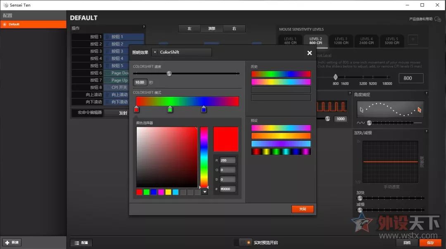
Task: Select LEVEL 2 800 CPI tab
Action: [316, 41]
